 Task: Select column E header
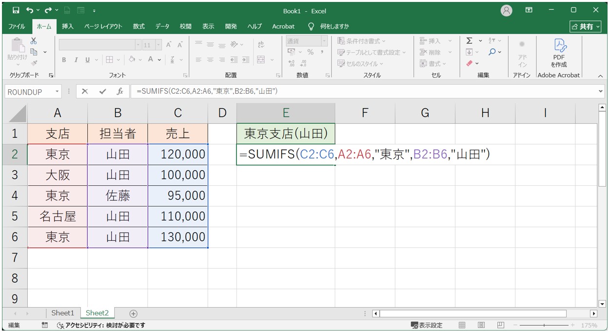click(x=286, y=113)
